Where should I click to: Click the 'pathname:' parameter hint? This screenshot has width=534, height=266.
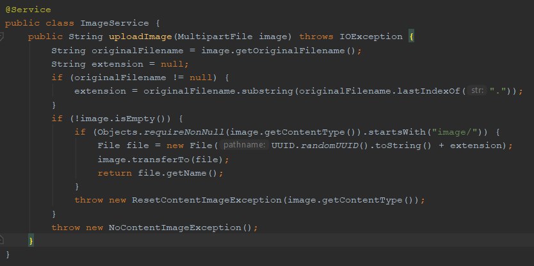pyautogui.click(x=243, y=145)
